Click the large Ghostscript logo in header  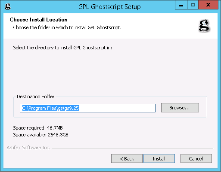pos(204,26)
